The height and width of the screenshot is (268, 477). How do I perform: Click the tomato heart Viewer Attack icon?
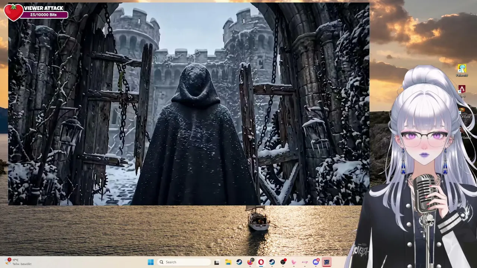tap(13, 12)
